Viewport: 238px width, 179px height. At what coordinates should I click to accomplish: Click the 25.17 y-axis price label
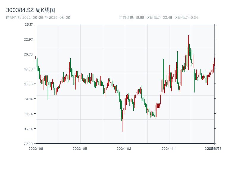(29, 24)
